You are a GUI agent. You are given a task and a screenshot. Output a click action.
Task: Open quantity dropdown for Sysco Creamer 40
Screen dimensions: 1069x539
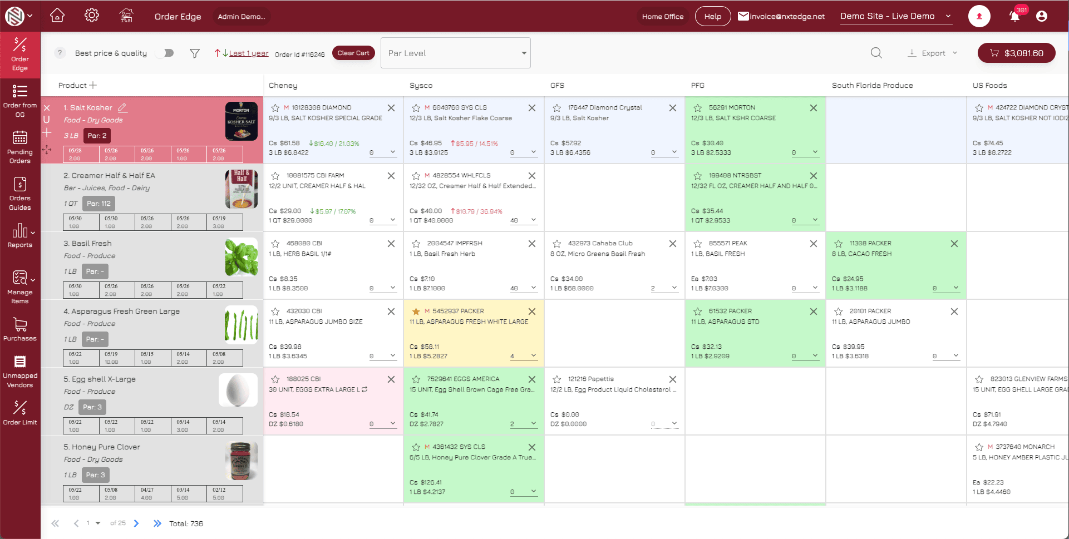(524, 220)
